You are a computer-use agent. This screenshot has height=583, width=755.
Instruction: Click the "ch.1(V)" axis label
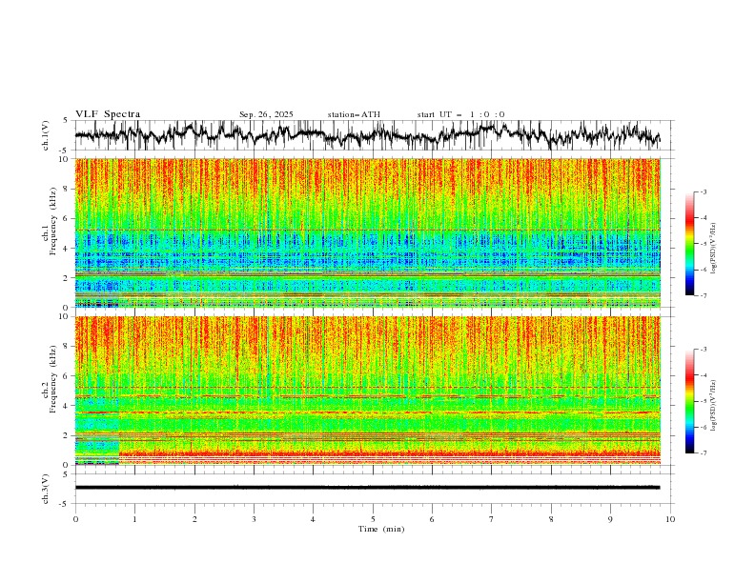pyautogui.click(x=46, y=135)
